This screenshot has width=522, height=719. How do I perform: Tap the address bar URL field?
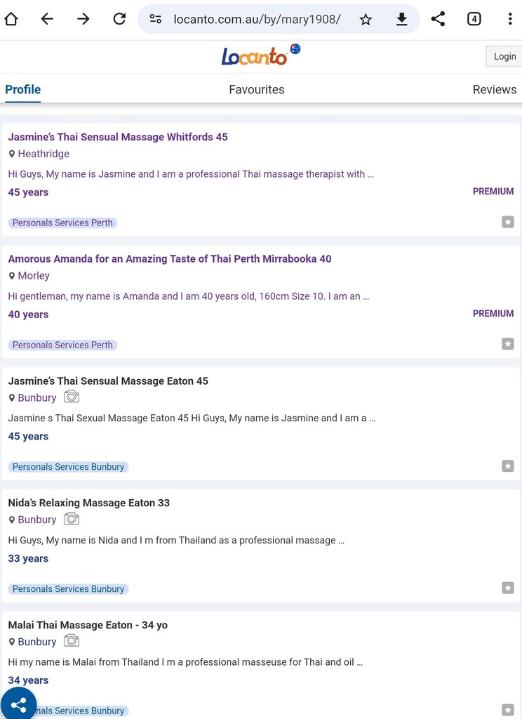257,20
